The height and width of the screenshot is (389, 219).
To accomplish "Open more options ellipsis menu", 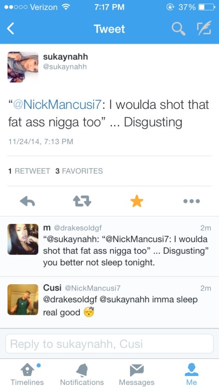I will point(192,201).
